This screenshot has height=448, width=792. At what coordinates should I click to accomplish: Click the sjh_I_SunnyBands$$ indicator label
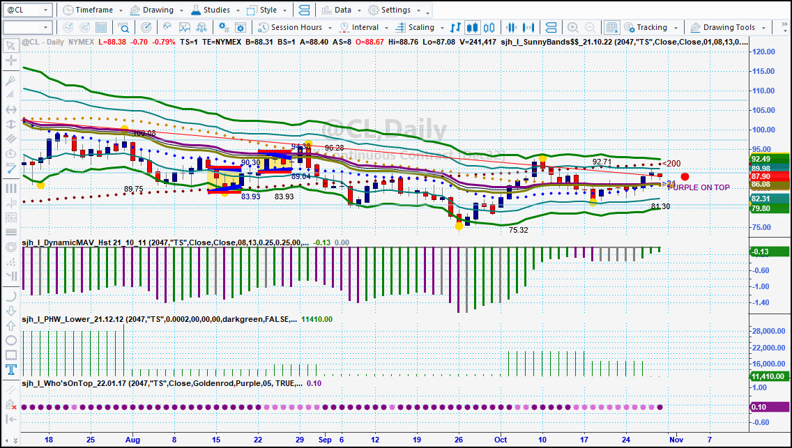point(624,42)
